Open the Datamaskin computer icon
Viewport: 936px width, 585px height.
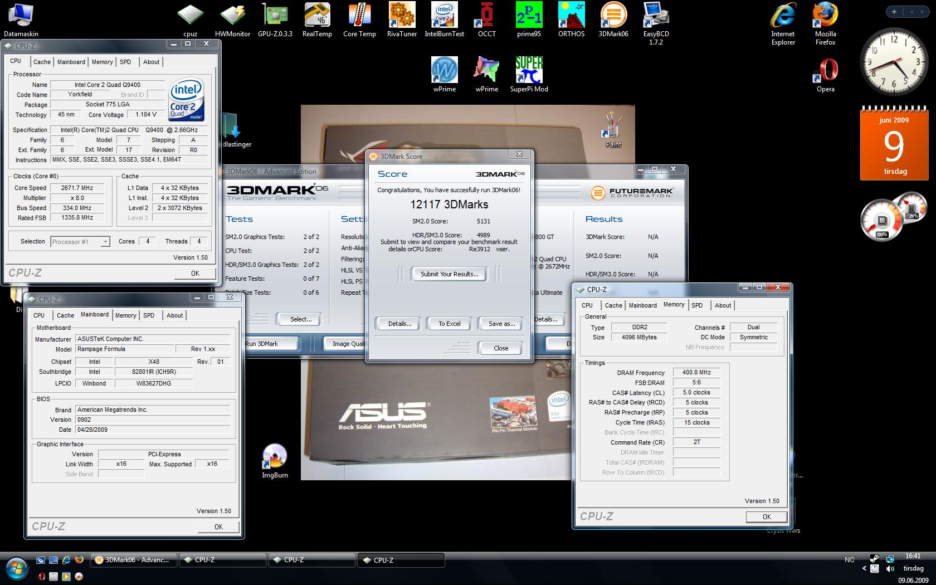point(21,20)
